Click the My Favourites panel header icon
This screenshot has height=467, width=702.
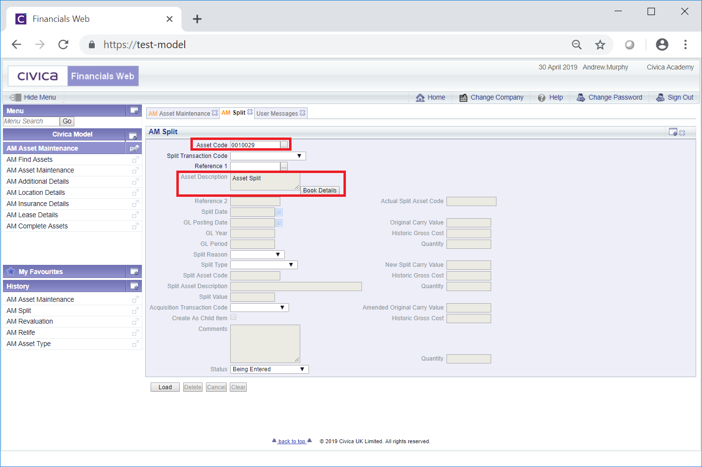134,272
